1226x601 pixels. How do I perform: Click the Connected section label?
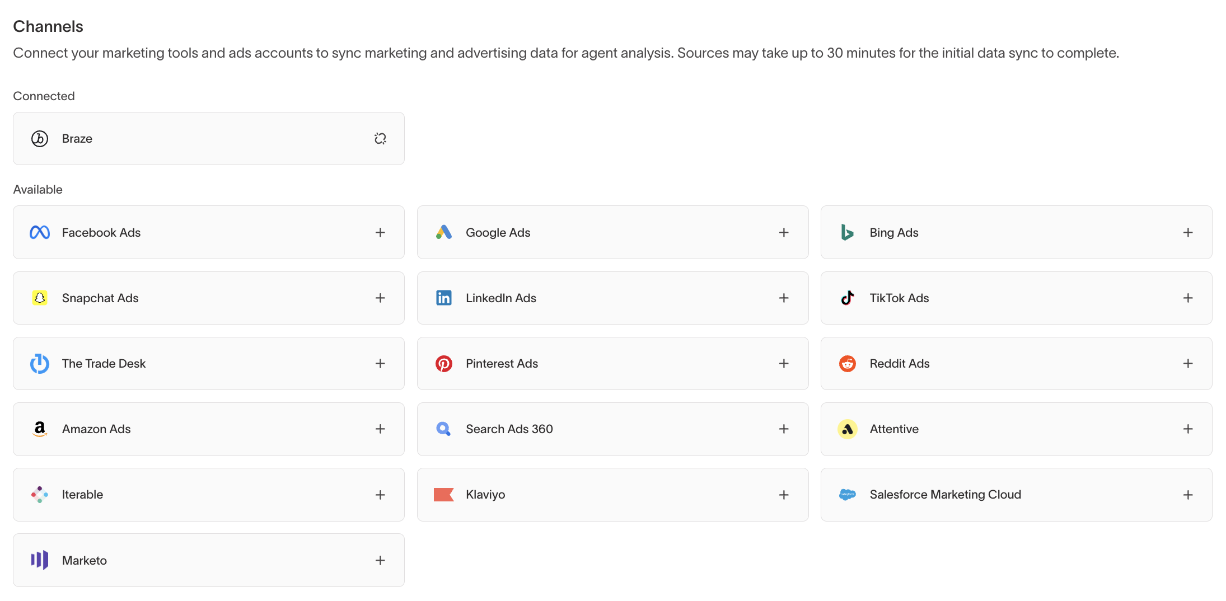point(44,96)
